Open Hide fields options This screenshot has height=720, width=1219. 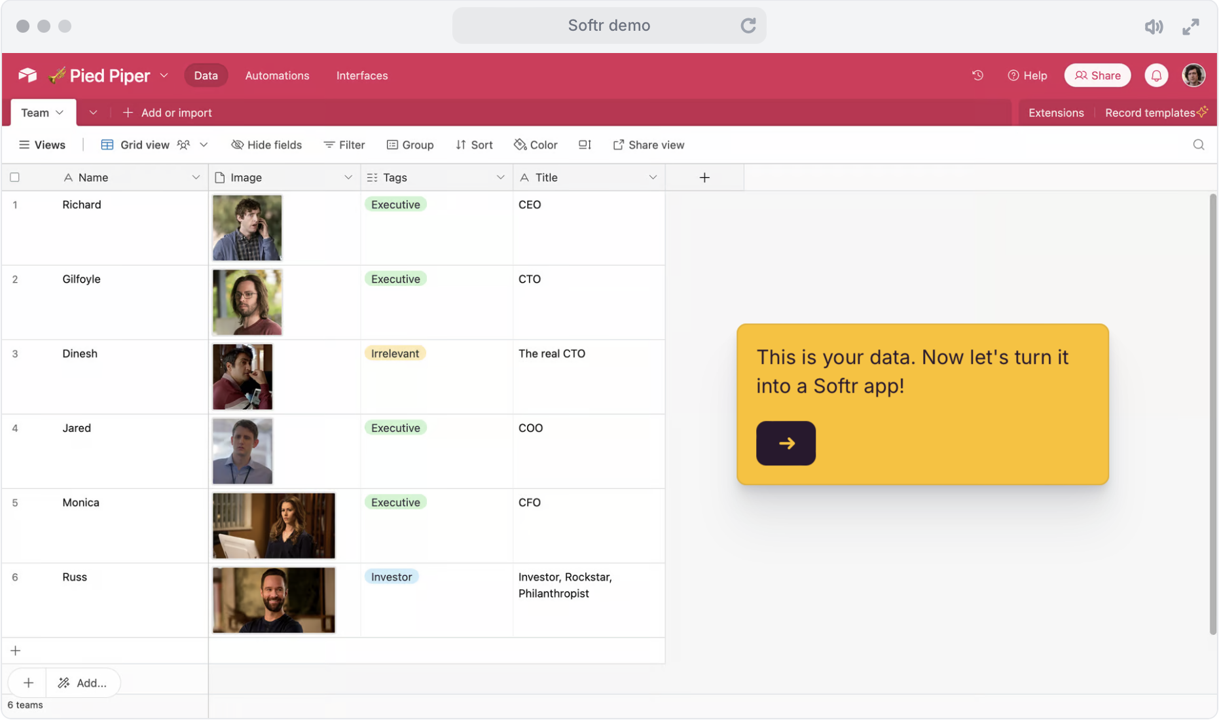(x=266, y=145)
